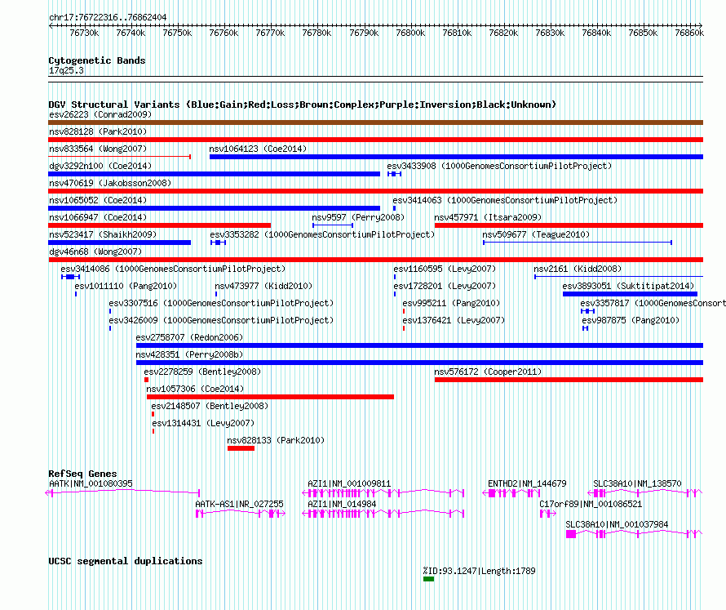Select nsv1057306 (Coe2014) label
The height and width of the screenshot is (610, 726).
coord(195,389)
